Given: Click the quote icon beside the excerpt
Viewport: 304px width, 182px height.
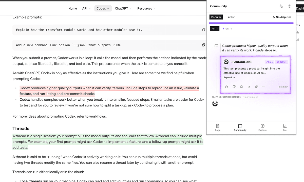Looking at the screenshot, I should coord(216,46).
